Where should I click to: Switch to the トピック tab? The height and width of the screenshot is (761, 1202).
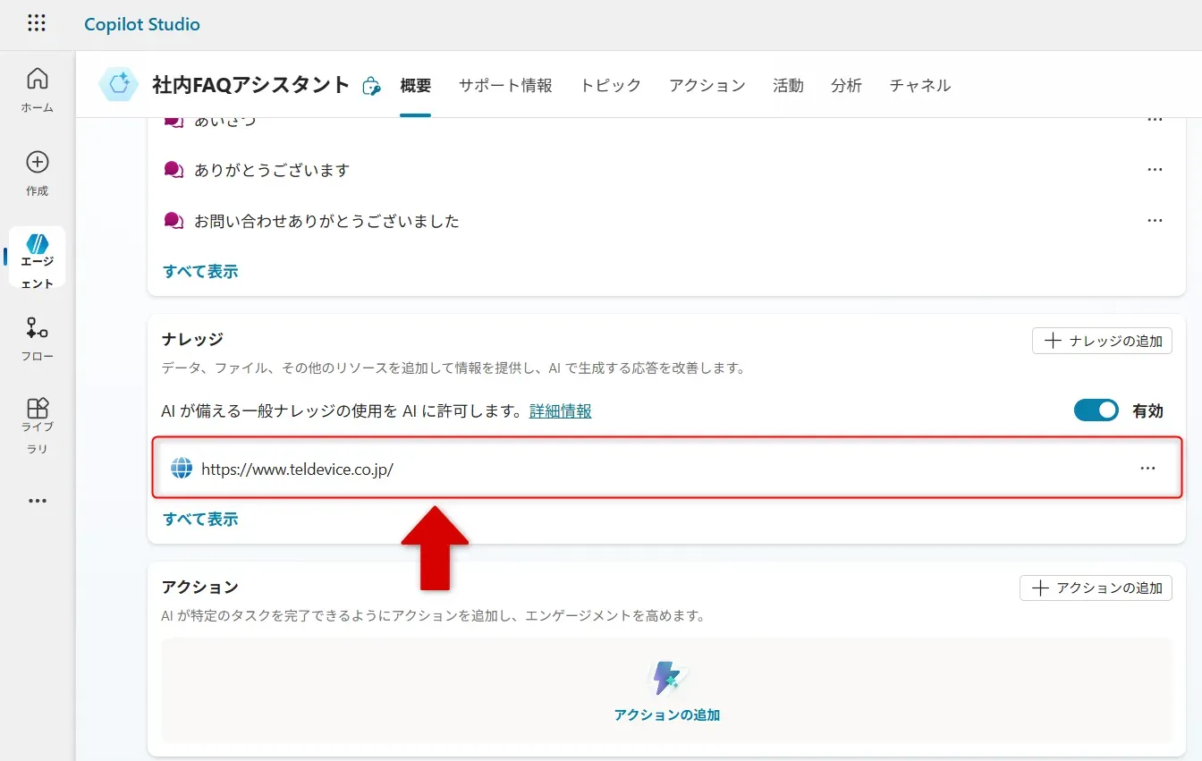[x=610, y=86]
